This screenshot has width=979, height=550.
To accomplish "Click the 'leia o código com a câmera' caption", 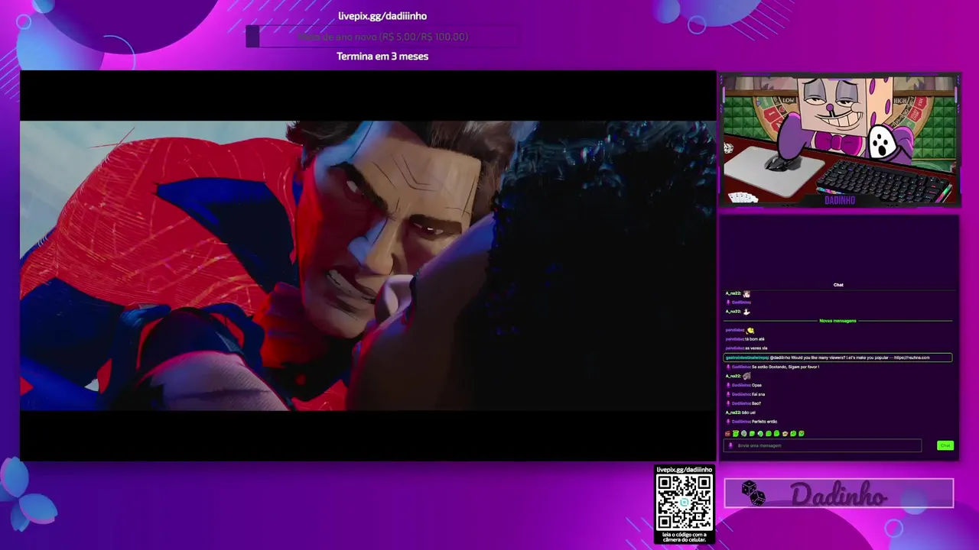I will [684, 537].
